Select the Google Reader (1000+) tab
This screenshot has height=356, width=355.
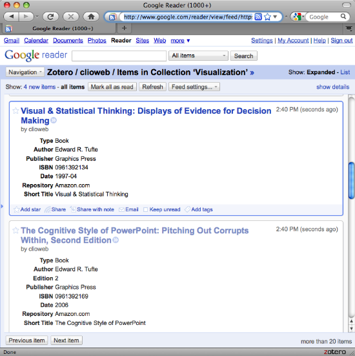click(59, 28)
